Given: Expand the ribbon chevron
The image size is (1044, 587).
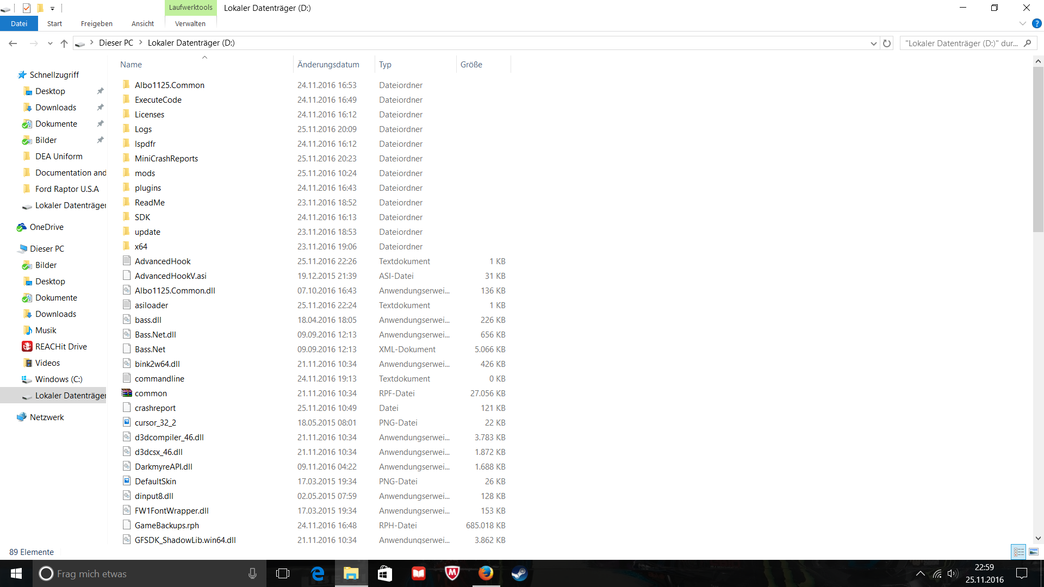Looking at the screenshot, I should click(1022, 24).
